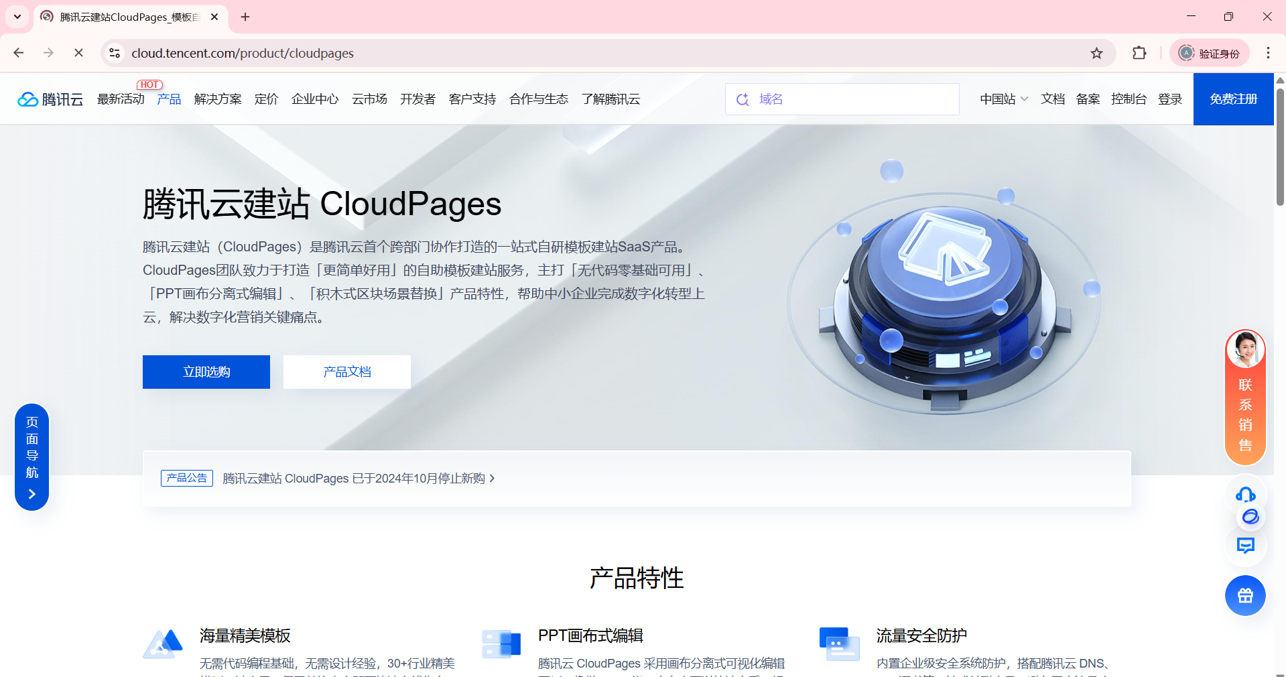Click the PPT画布式编辑 heading

tap(590, 635)
